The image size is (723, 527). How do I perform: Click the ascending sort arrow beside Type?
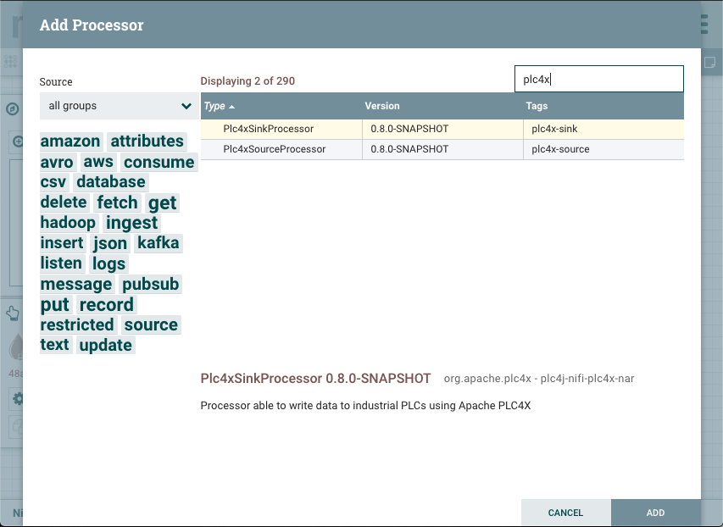coord(232,107)
